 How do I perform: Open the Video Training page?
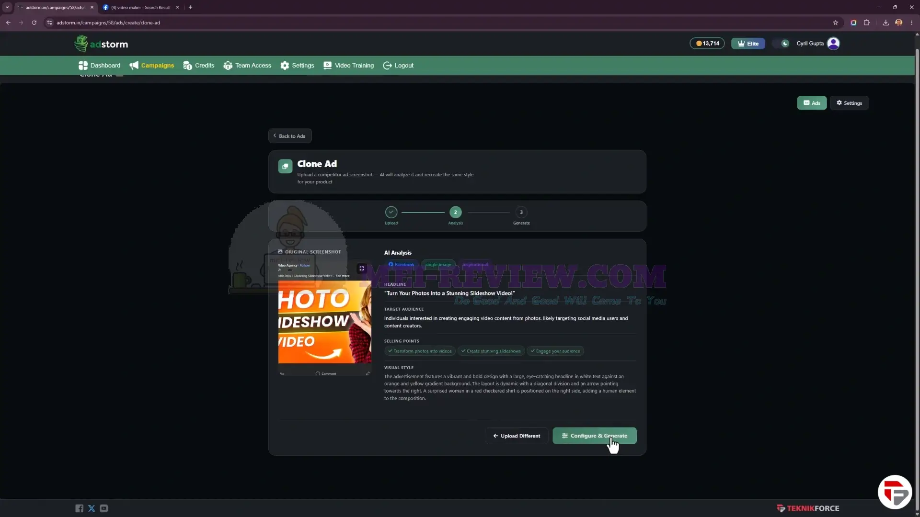tap(348, 66)
